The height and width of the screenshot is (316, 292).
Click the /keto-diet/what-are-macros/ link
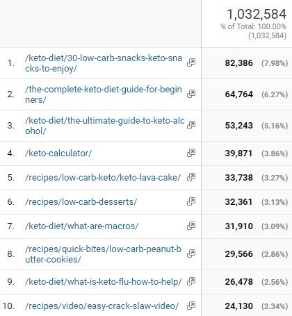click(x=82, y=226)
